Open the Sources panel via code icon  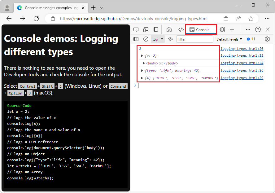pos(181,29)
